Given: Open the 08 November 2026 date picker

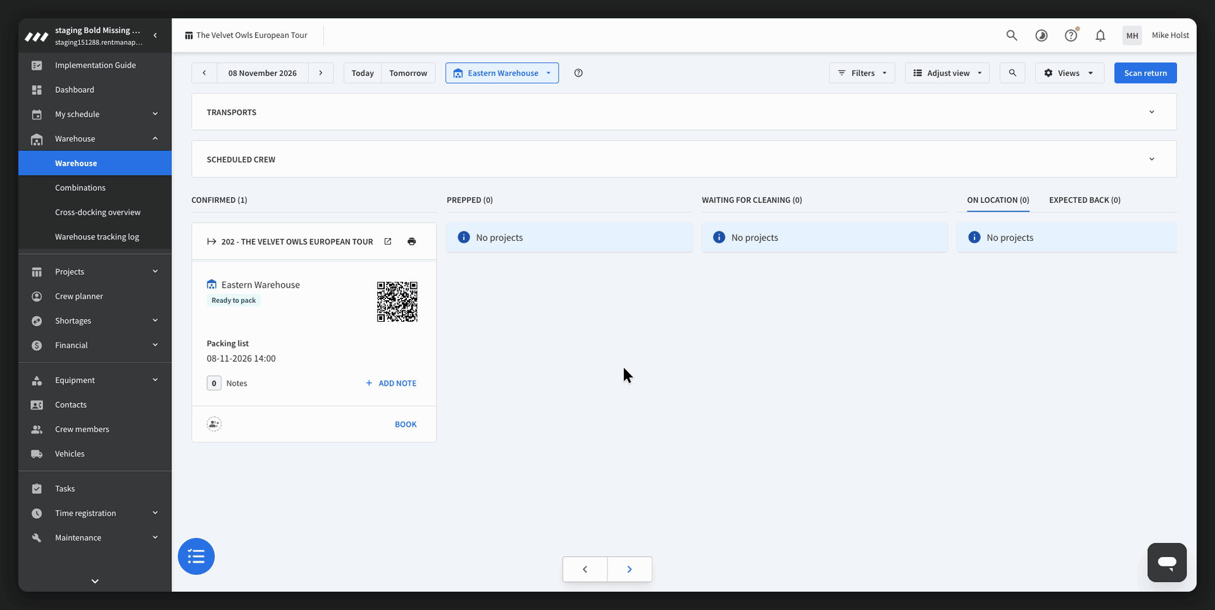Looking at the screenshot, I should click(263, 73).
